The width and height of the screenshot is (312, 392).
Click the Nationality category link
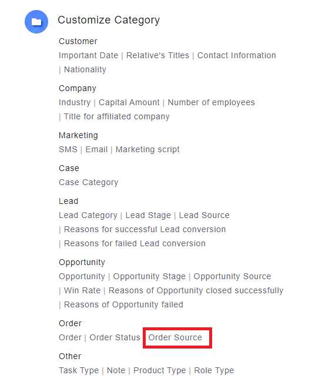pyautogui.click(x=85, y=69)
